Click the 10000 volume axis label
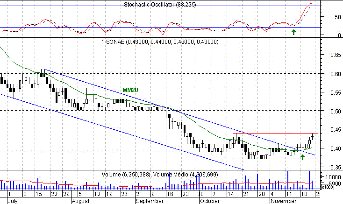This screenshot has height=204, width=343. (333, 177)
